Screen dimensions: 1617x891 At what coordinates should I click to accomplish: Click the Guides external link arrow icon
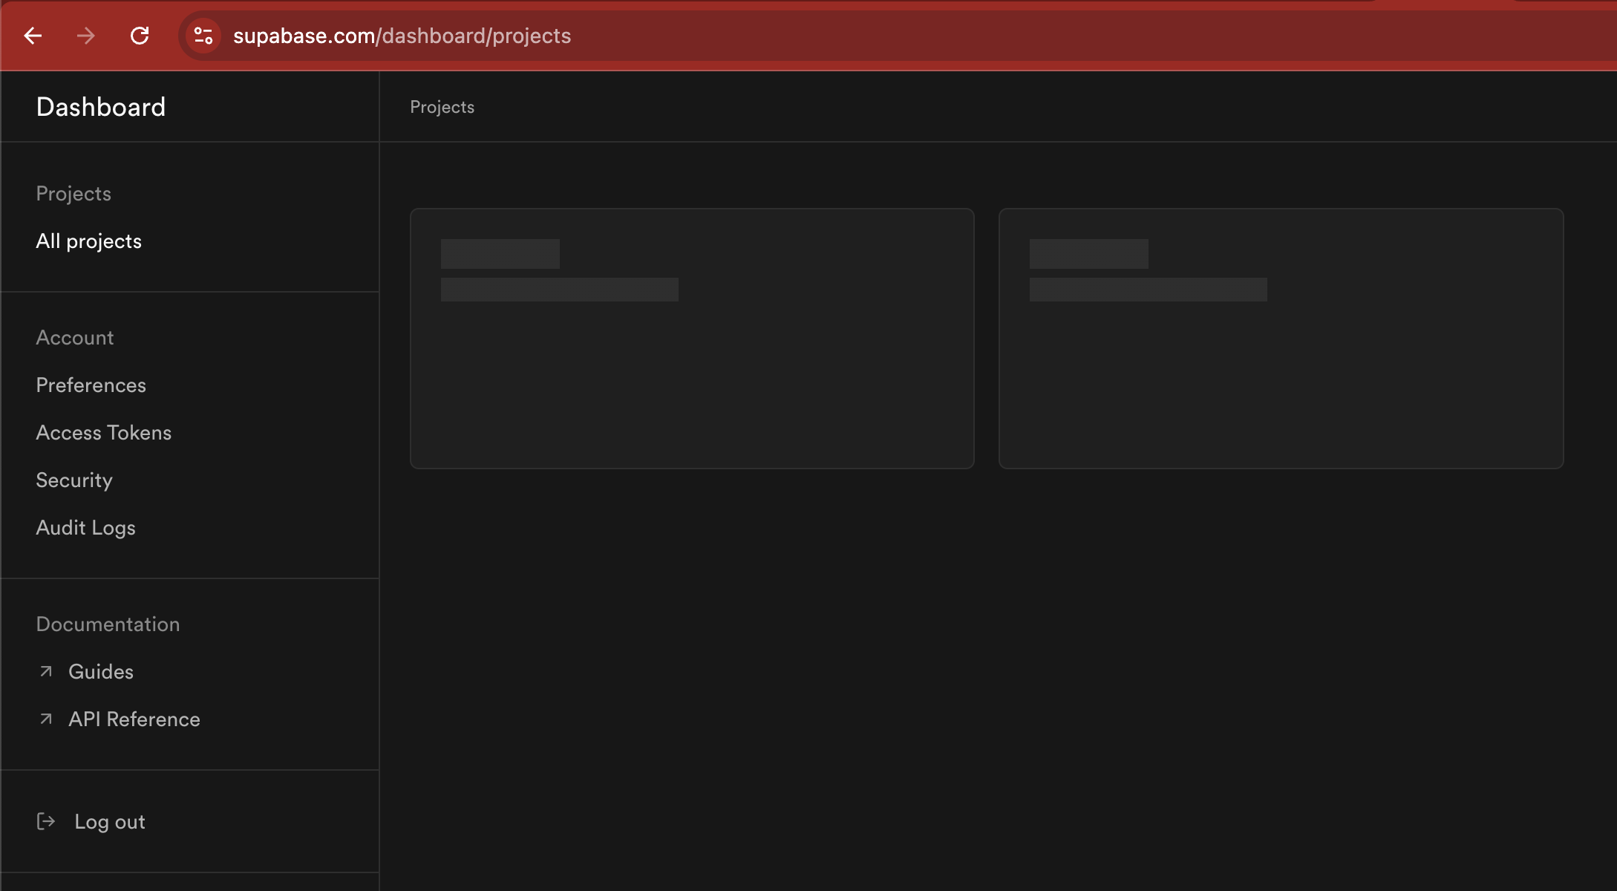click(46, 671)
